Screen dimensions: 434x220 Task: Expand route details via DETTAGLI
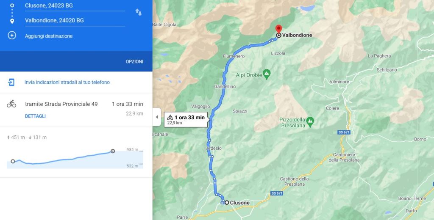coord(36,116)
